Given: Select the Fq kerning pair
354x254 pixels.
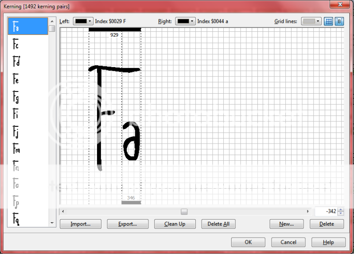Looking at the screenshot, I should 16,218.
